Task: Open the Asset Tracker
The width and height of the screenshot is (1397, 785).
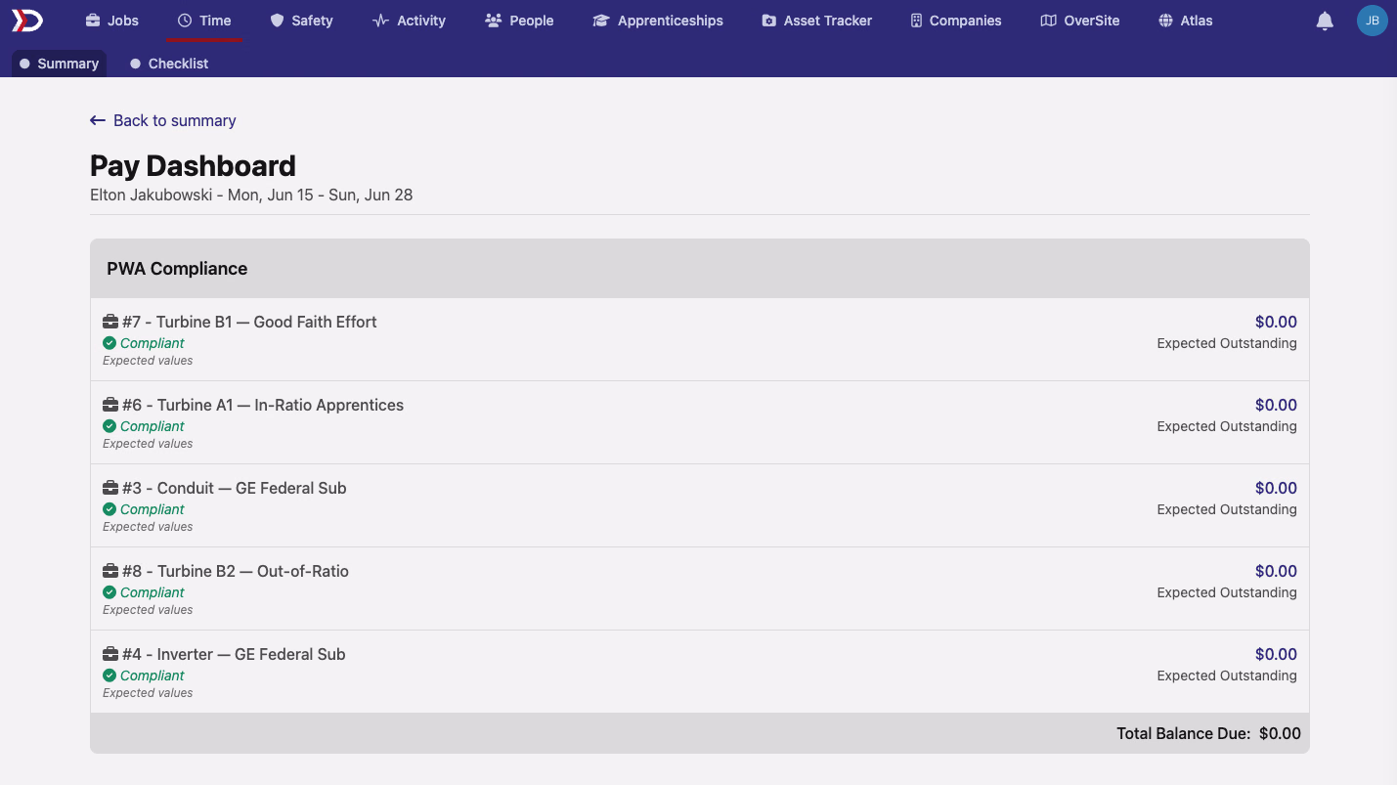Action: coord(816,21)
